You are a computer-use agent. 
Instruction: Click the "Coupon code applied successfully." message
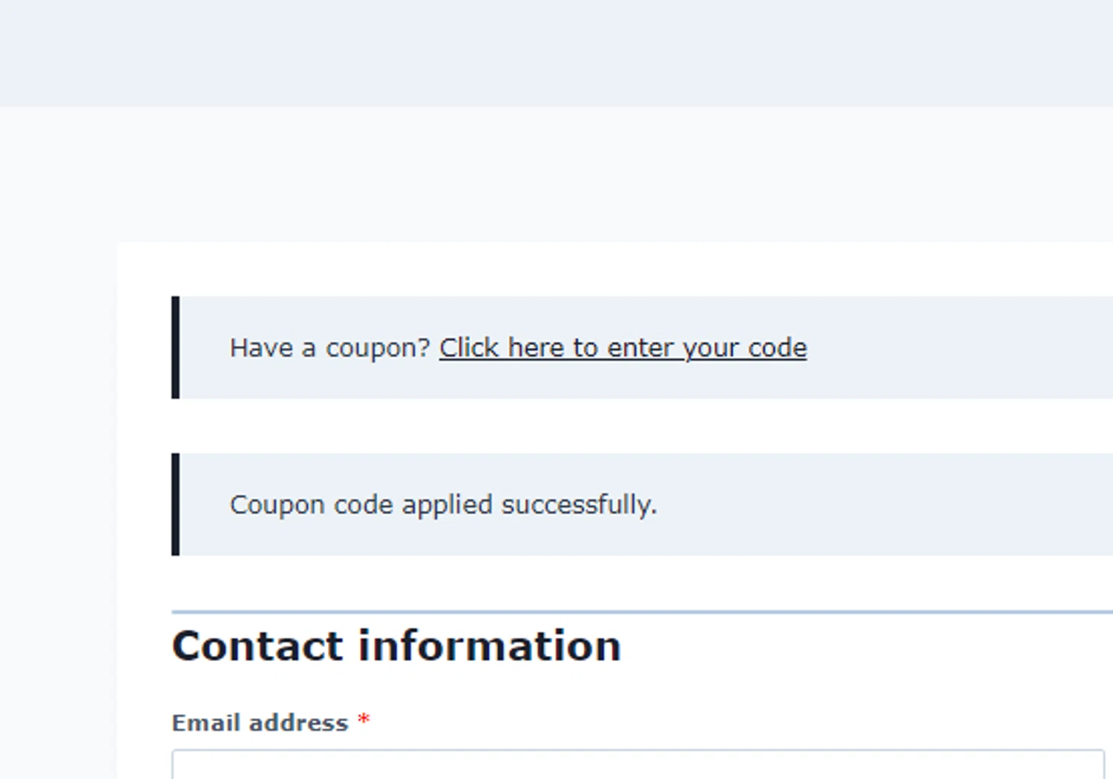pyautogui.click(x=443, y=504)
